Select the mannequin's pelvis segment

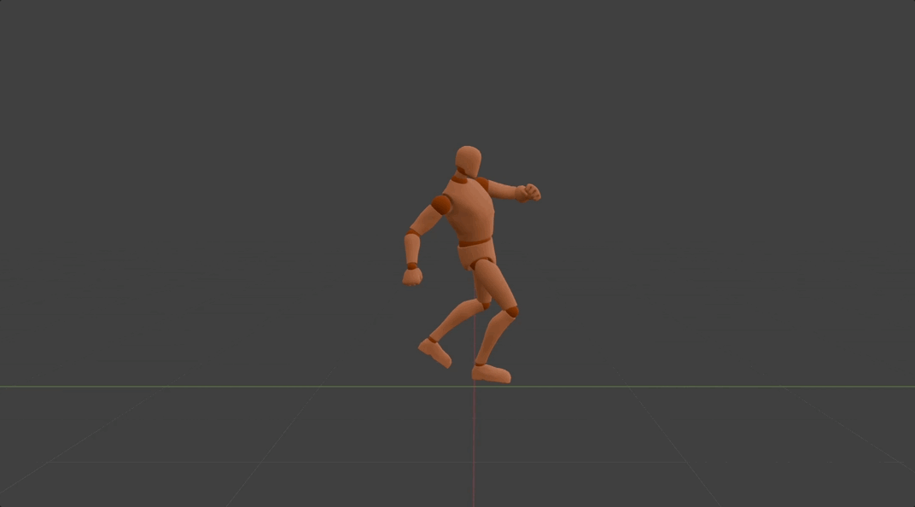475,253
